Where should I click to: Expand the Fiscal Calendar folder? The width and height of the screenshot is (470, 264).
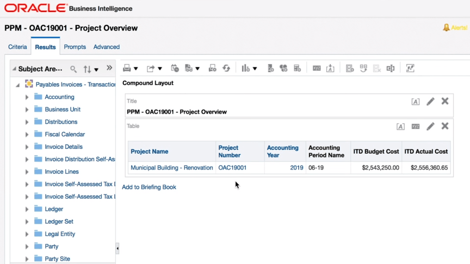pyautogui.click(x=27, y=134)
